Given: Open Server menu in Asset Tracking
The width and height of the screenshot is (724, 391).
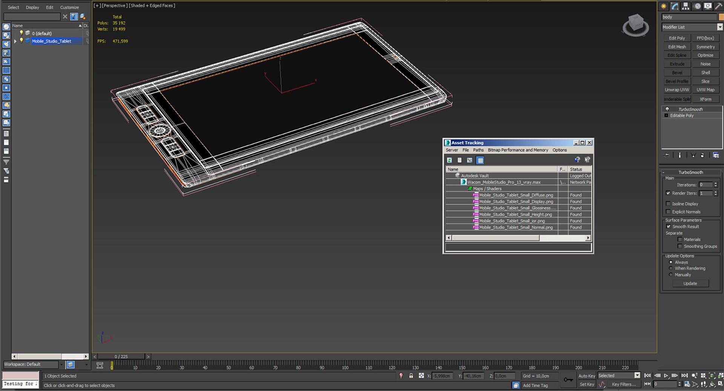Looking at the screenshot, I should pyautogui.click(x=452, y=150).
